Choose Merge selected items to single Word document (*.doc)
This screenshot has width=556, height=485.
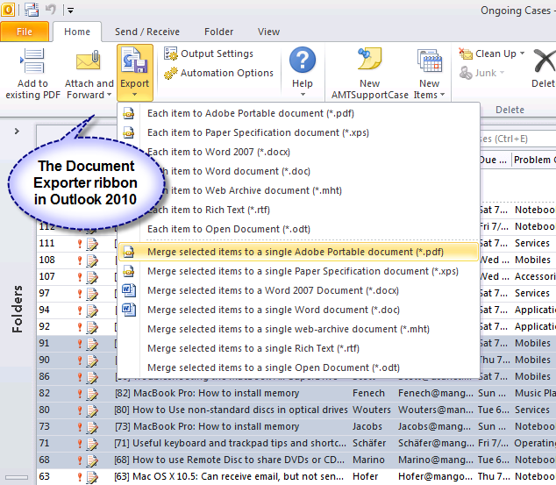298,310
